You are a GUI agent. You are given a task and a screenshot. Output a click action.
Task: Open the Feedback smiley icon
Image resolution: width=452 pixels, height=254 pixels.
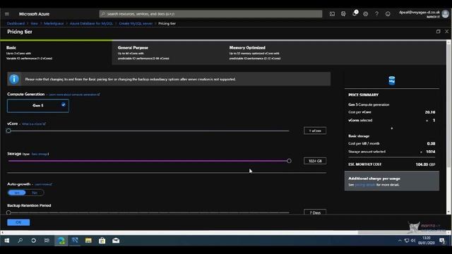tap(388, 14)
